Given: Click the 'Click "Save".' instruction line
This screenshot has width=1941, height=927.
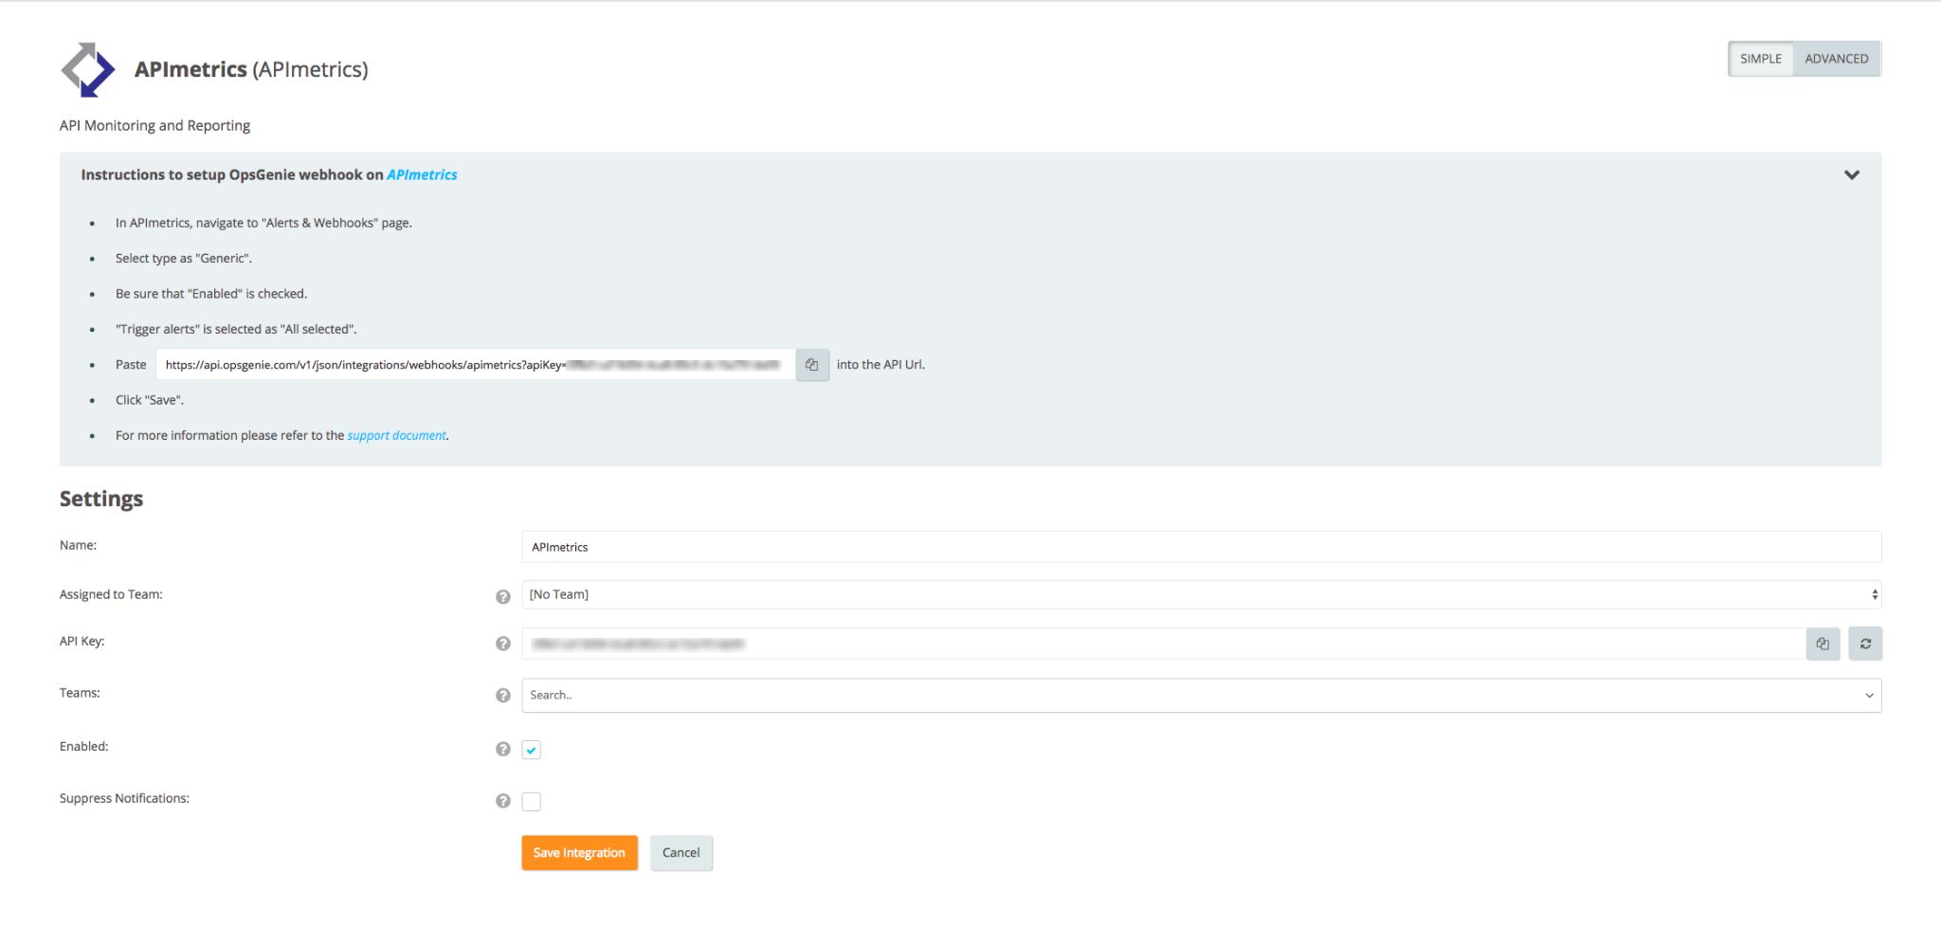Looking at the screenshot, I should coord(150,401).
